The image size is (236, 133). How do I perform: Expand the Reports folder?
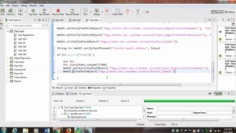coord(8,81)
